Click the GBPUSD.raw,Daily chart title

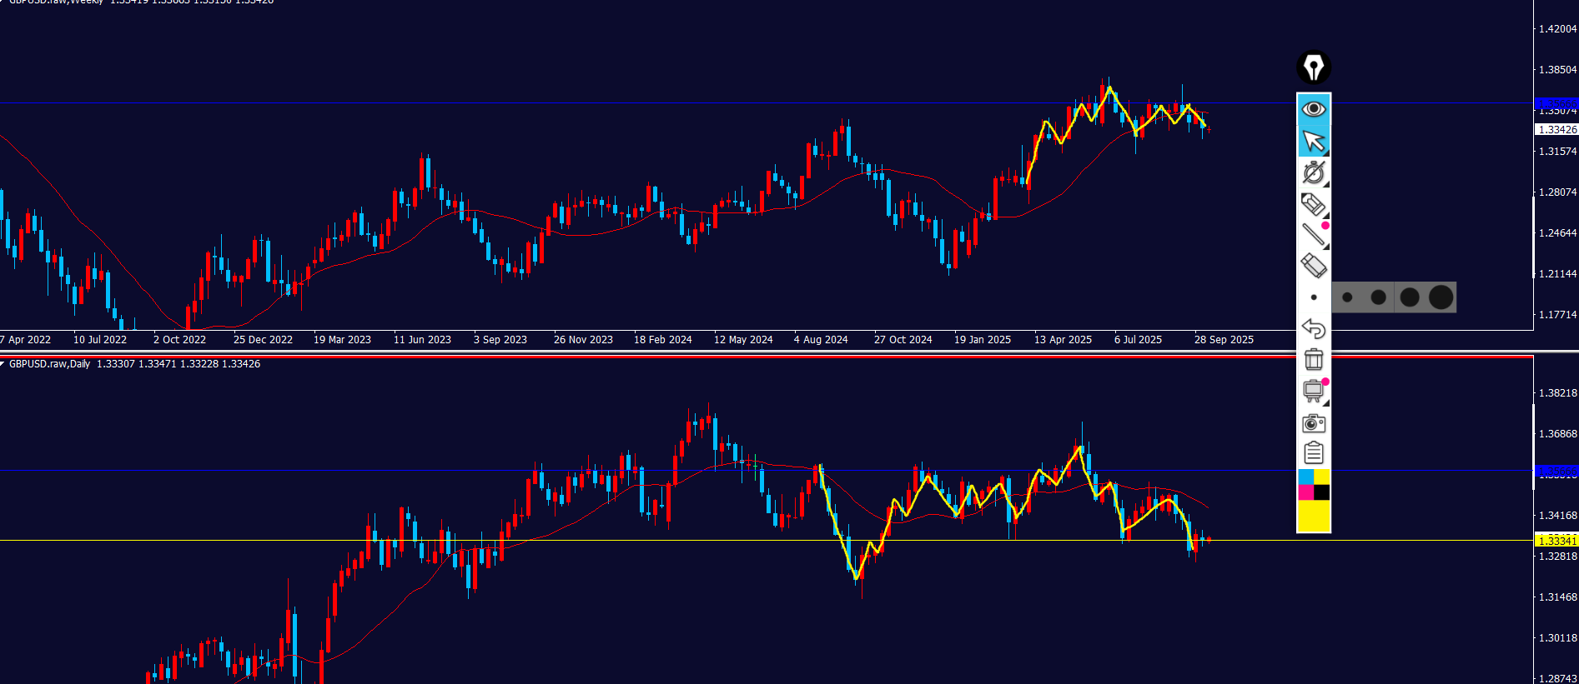point(50,364)
